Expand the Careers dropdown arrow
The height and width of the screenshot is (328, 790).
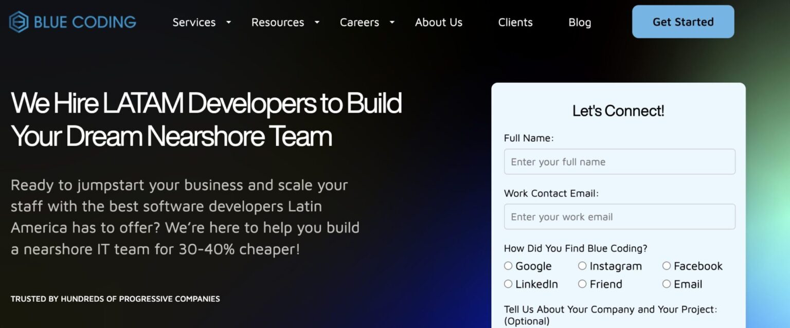[x=392, y=23]
